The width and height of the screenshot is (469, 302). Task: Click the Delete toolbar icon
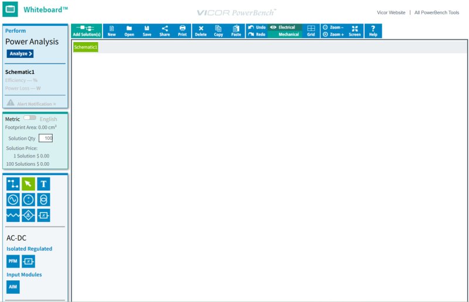pyautogui.click(x=200, y=31)
